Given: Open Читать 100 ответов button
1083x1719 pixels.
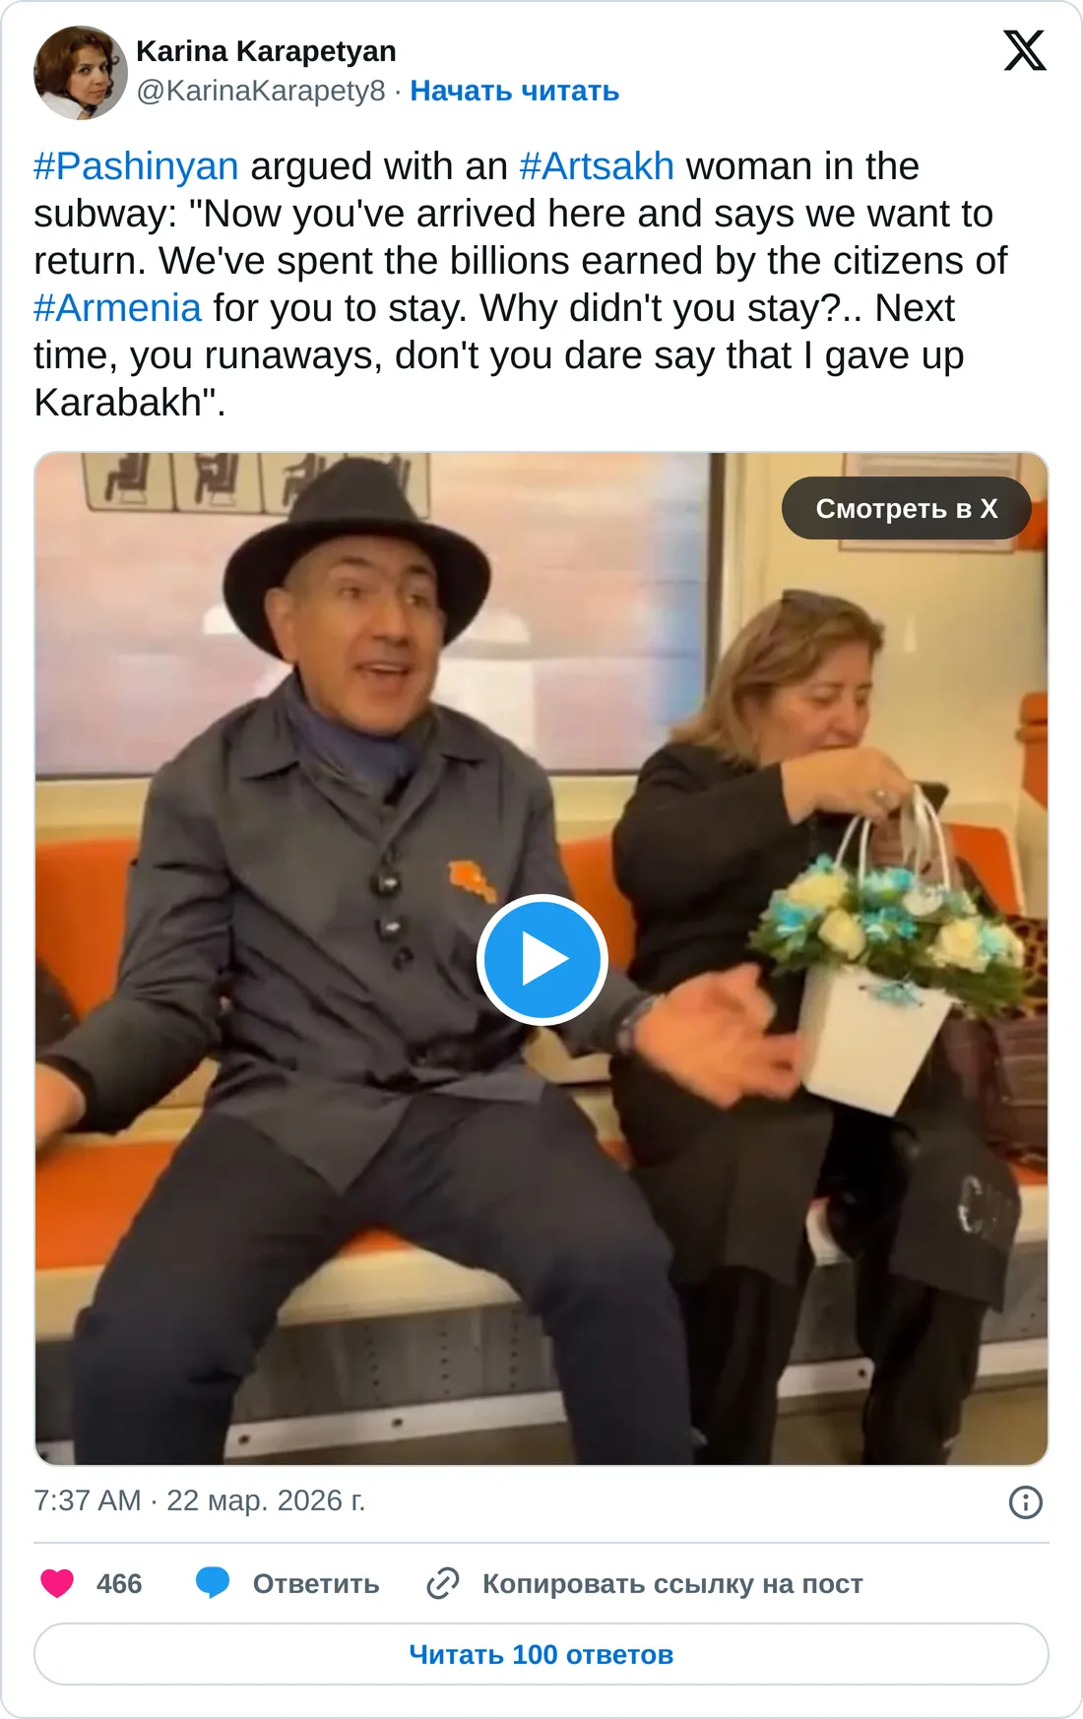Looking at the screenshot, I should [541, 1654].
